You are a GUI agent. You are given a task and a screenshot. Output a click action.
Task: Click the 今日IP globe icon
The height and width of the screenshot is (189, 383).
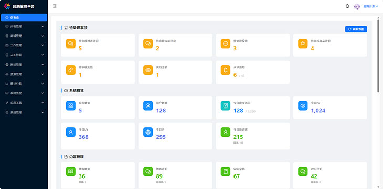click(148, 132)
